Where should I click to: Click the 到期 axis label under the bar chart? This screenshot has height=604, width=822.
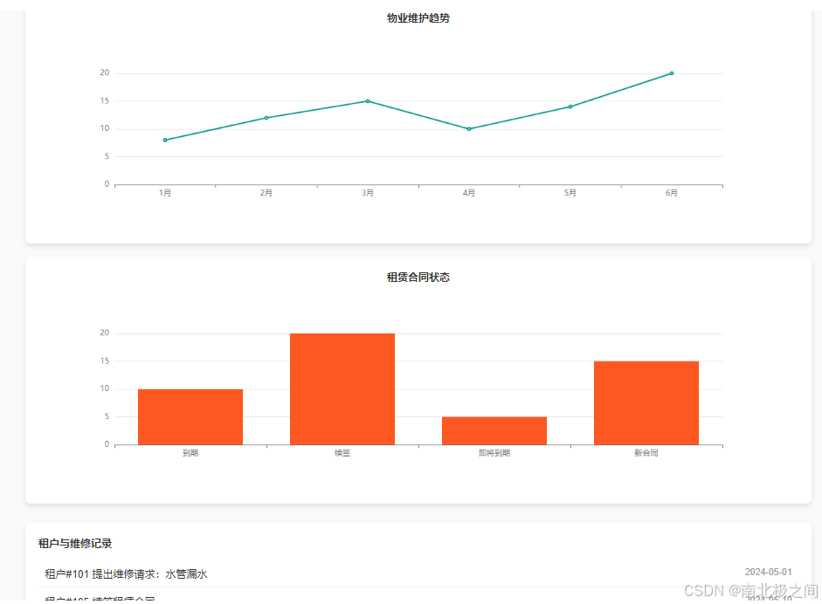click(x=190, y=453)
